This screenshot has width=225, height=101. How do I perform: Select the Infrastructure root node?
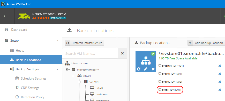pos(79,63)
